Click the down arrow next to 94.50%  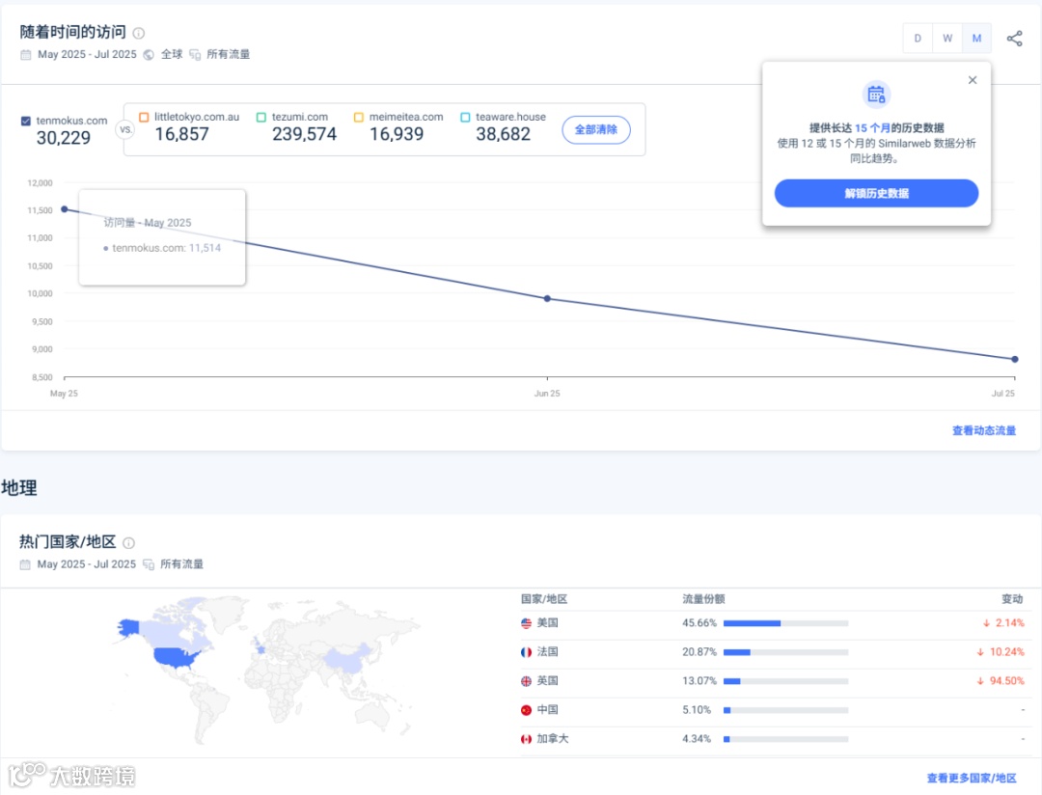980,681
